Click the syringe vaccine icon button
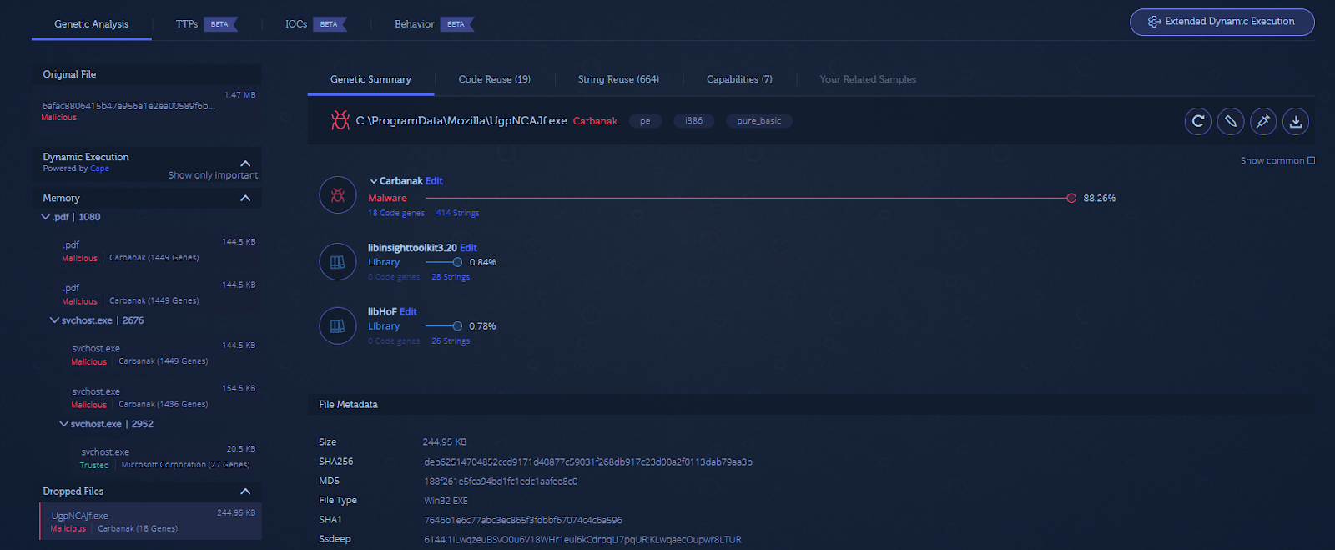1335x550 pixels. coord(1263,121)
